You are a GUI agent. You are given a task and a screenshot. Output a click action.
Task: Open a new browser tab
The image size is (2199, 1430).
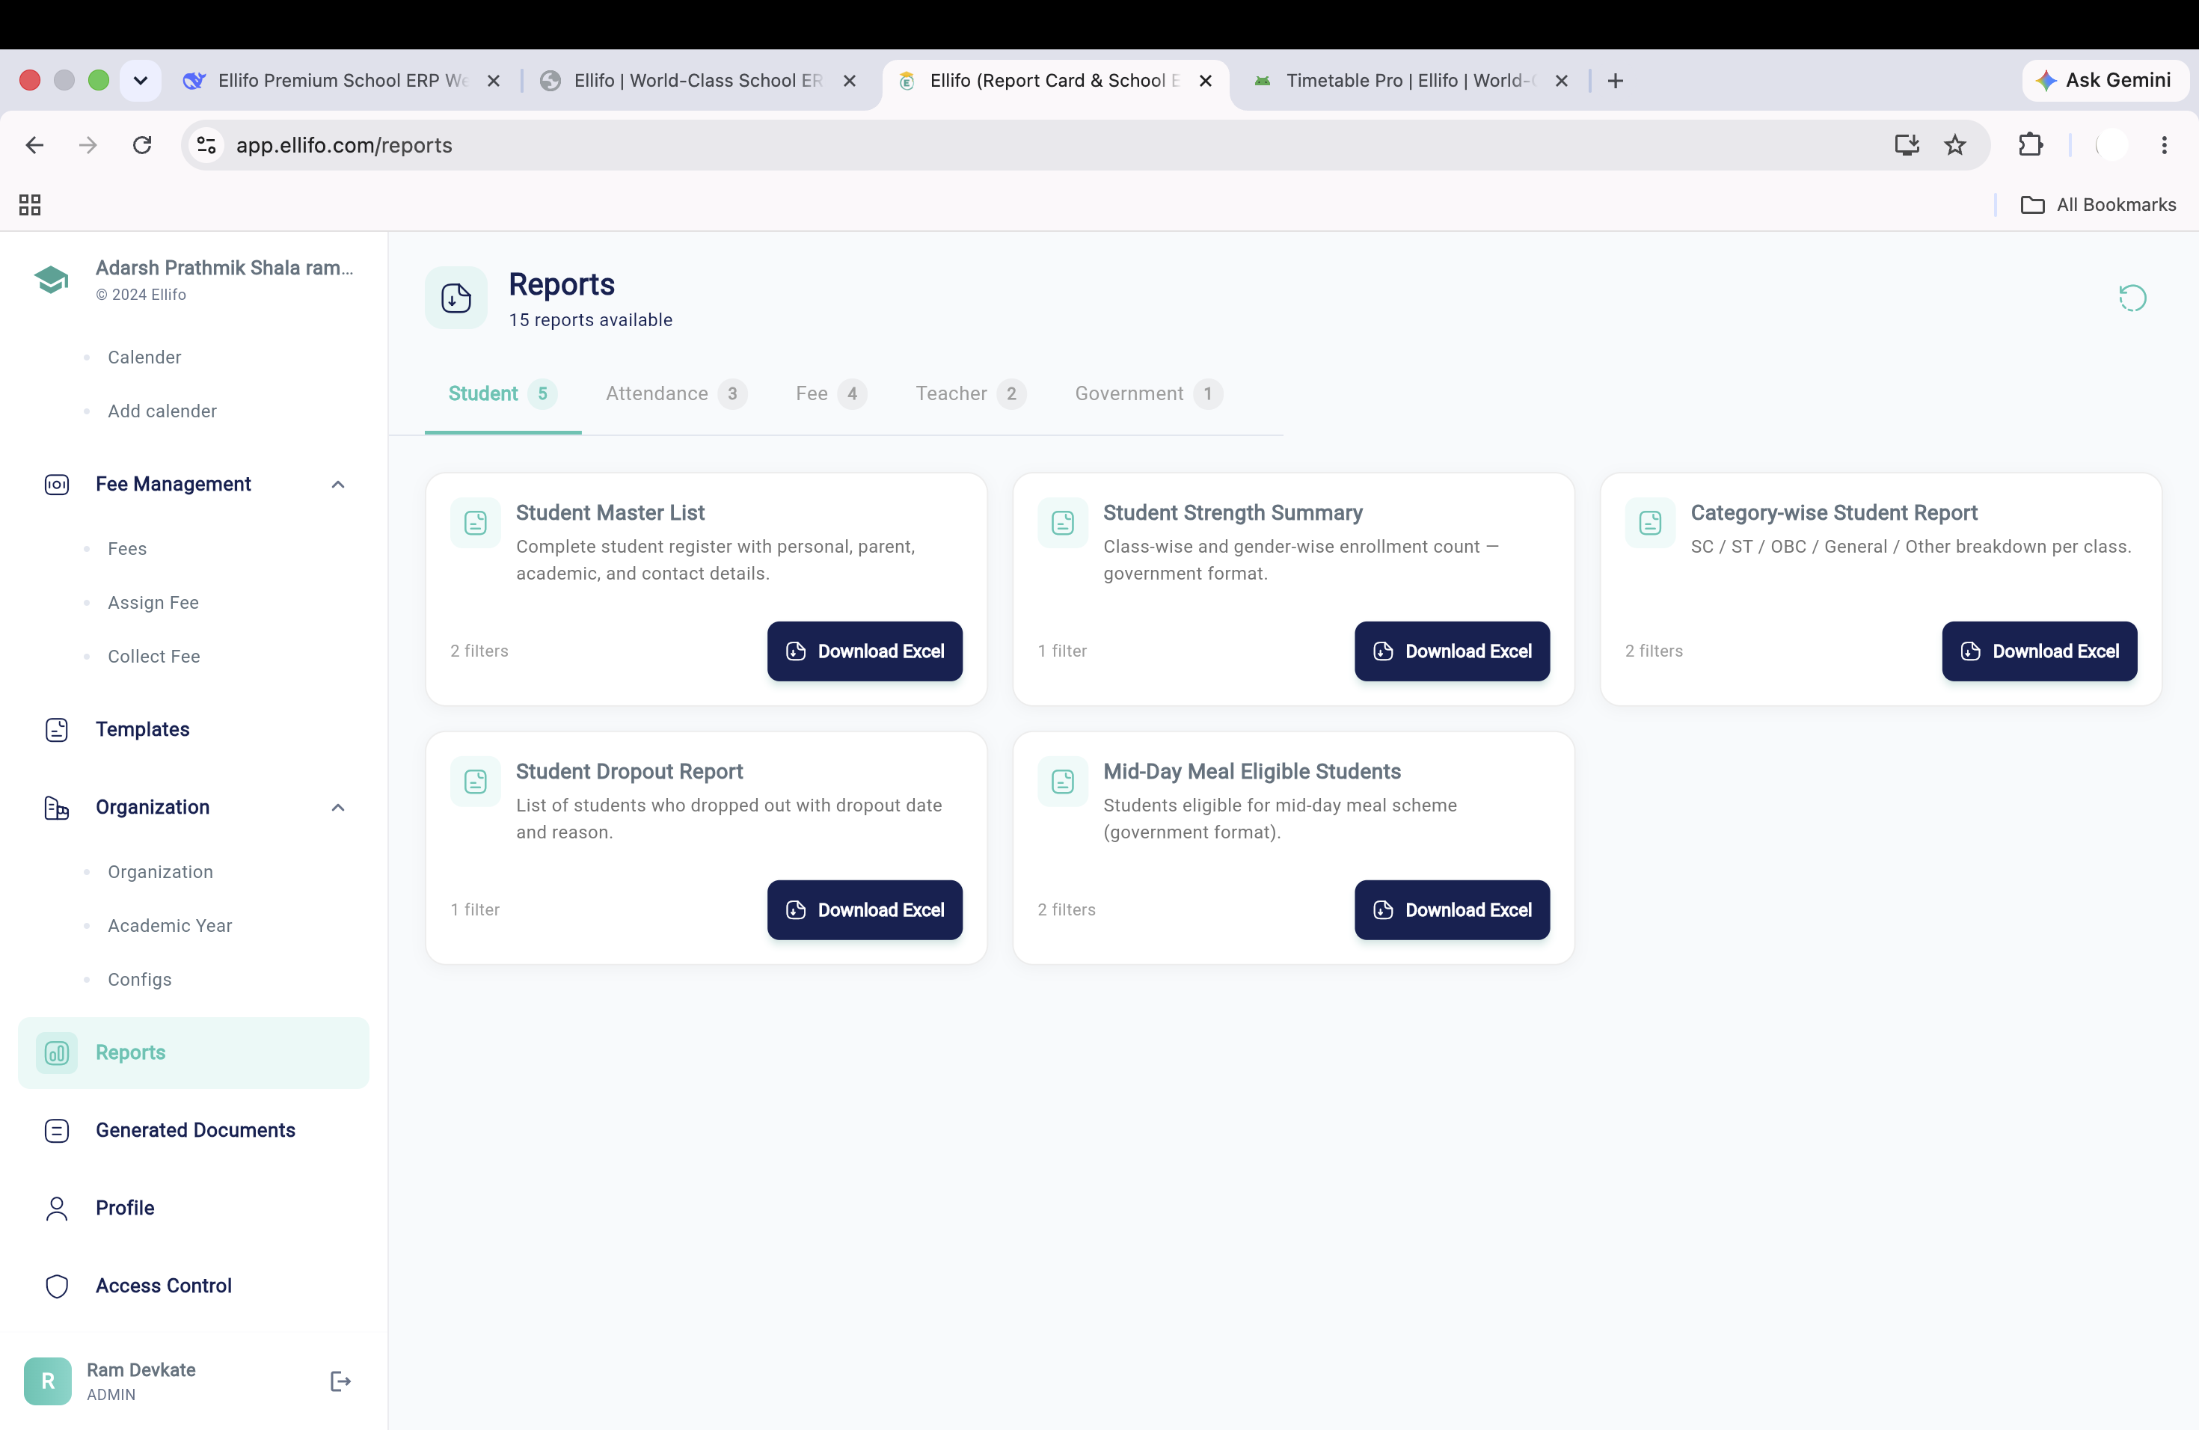tap(1615, 80)
